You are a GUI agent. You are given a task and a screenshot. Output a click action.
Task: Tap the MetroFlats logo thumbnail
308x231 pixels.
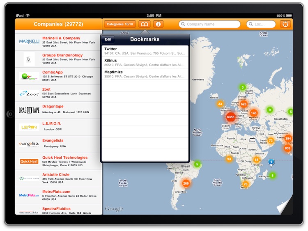29,195
